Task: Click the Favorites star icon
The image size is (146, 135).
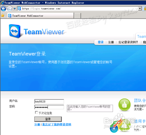Action: click(x=3, y=15)
